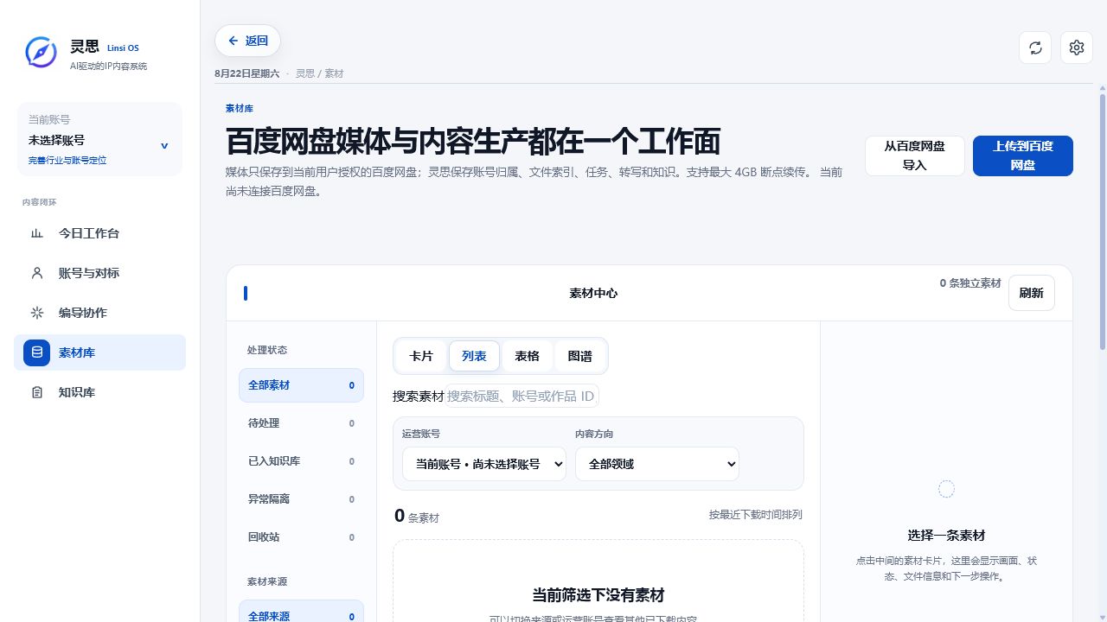The height and width of the screenshot is (622, 1107).
Task: Select 回收站 filter
Action: click(301, 537)
